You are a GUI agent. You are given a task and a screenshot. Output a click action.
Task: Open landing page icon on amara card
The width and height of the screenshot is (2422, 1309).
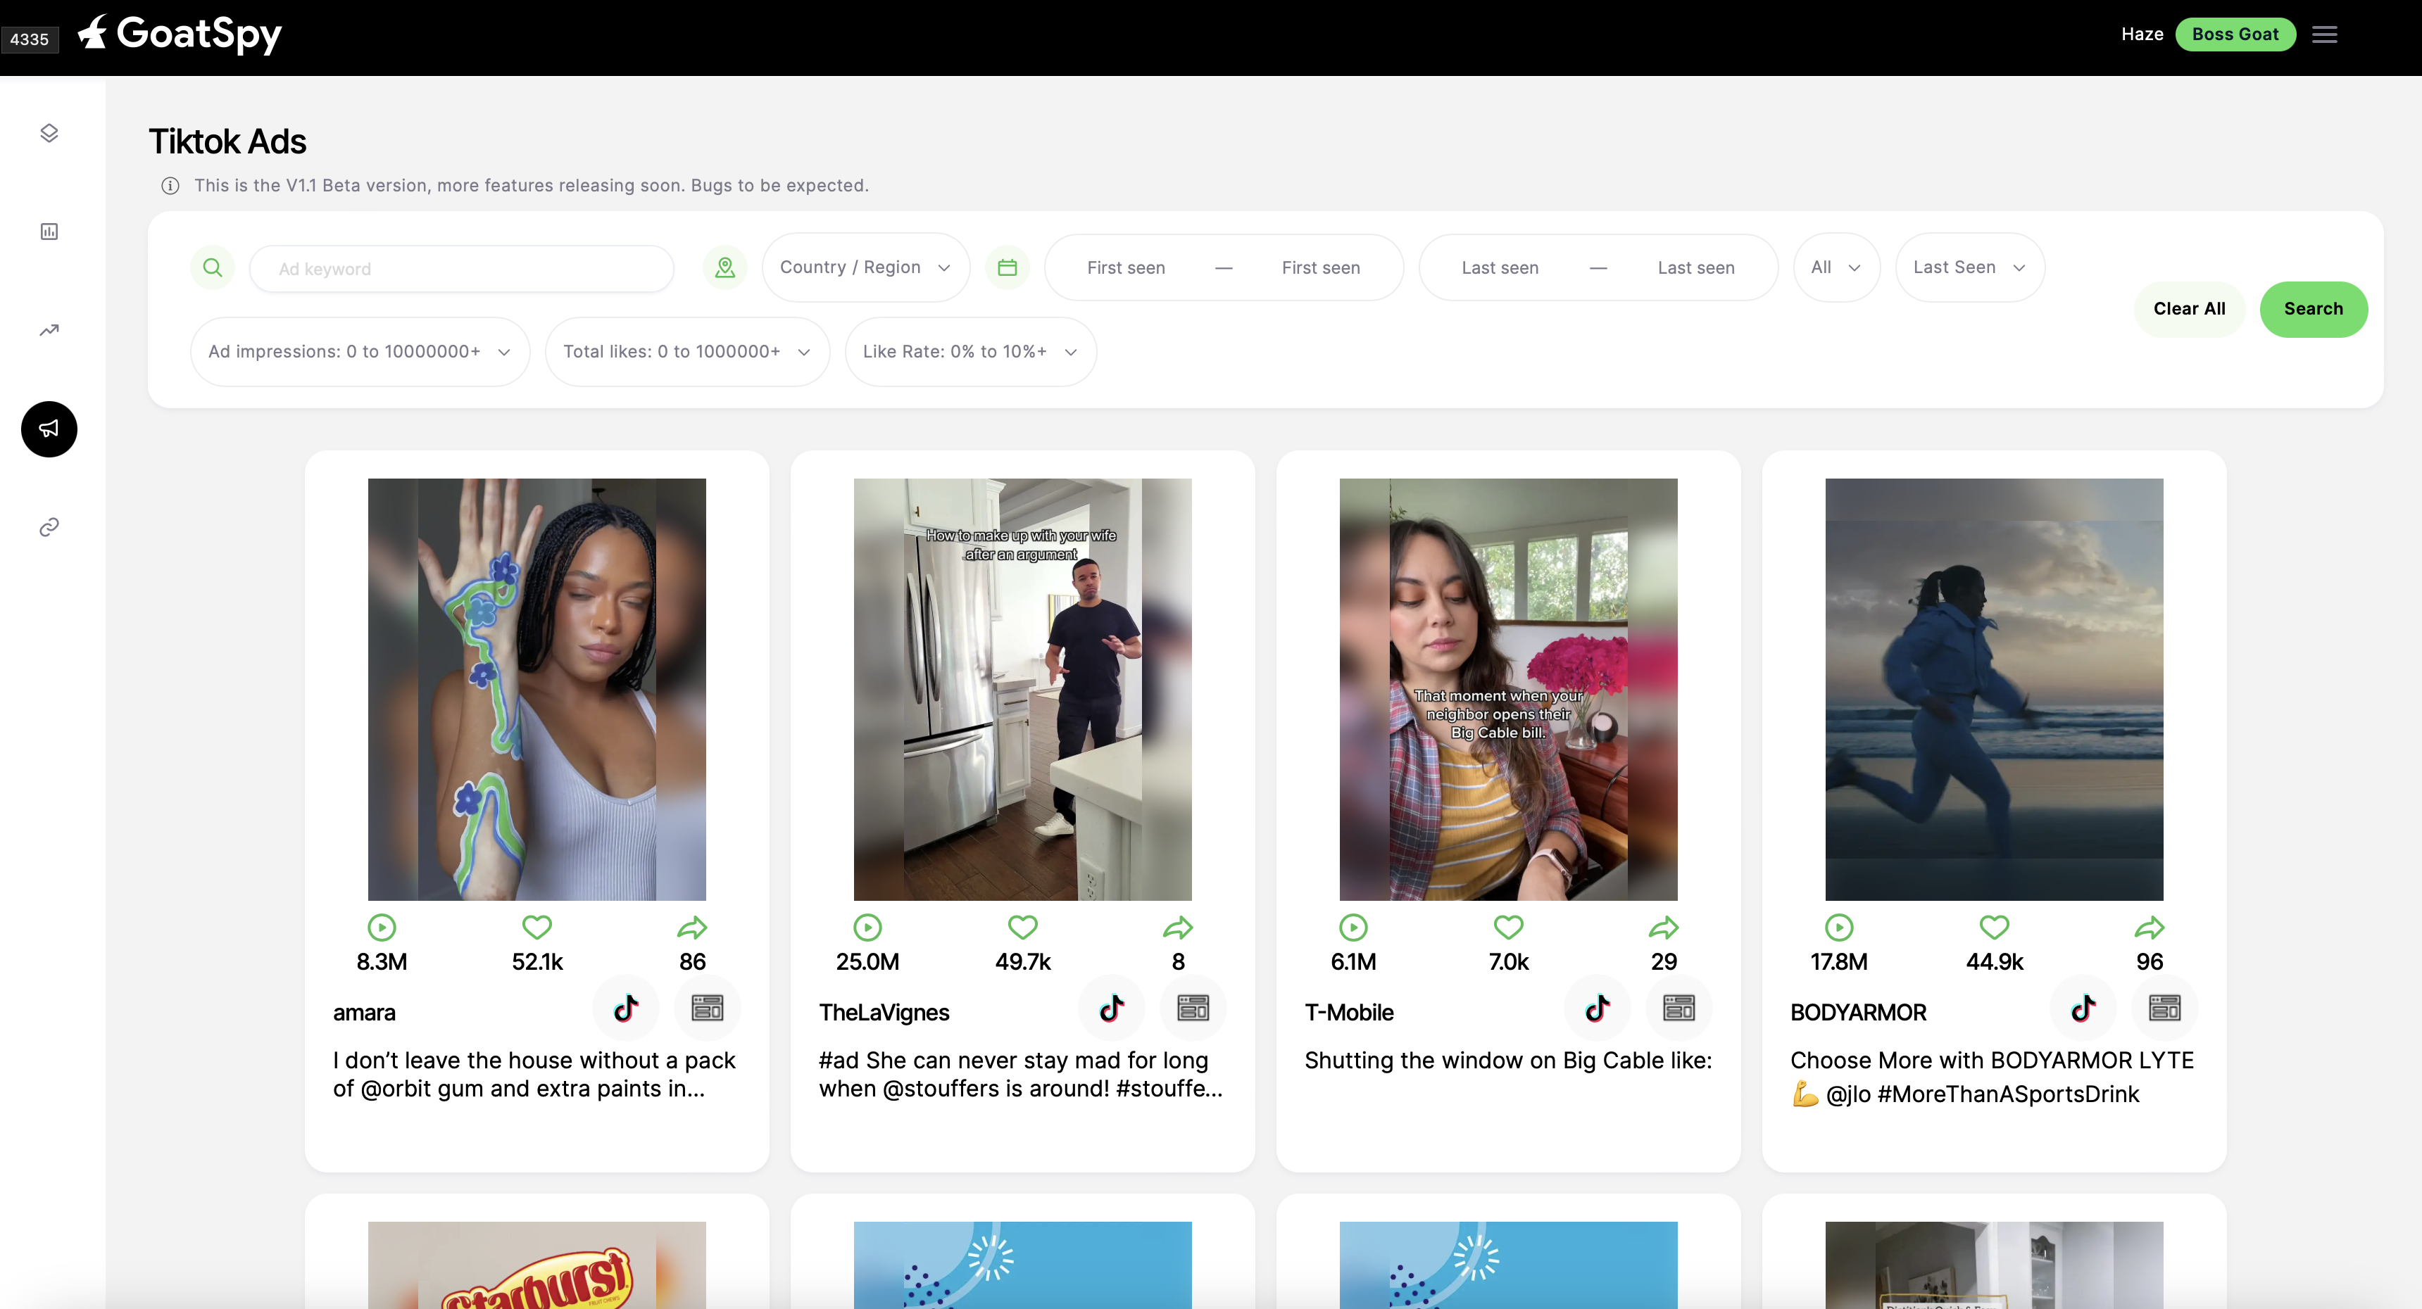coord(707,1008)
